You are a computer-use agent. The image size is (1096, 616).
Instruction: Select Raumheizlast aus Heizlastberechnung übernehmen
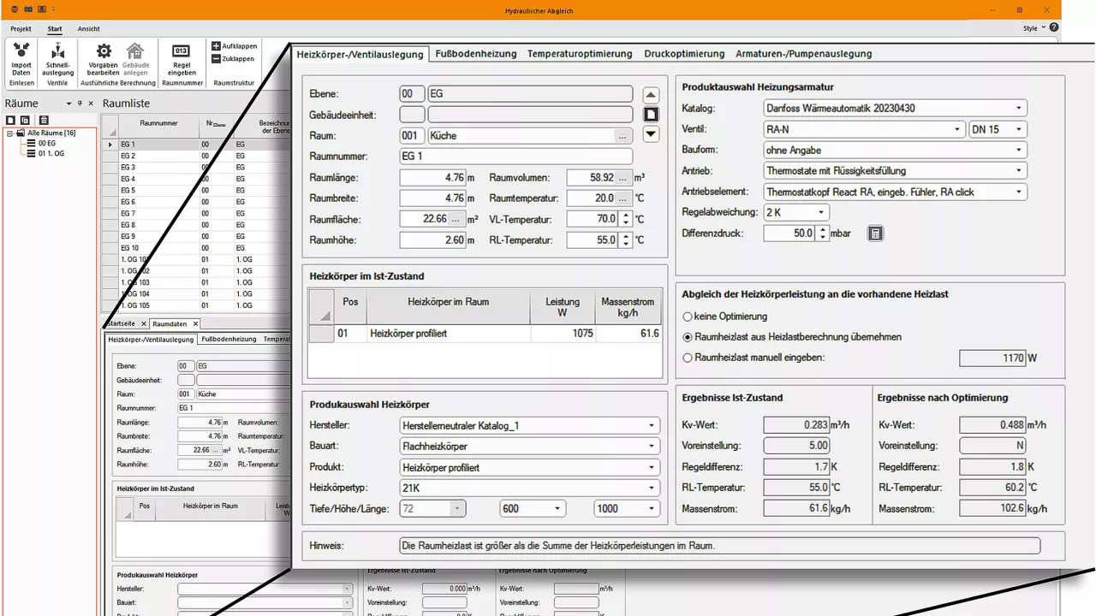point(688,337)
